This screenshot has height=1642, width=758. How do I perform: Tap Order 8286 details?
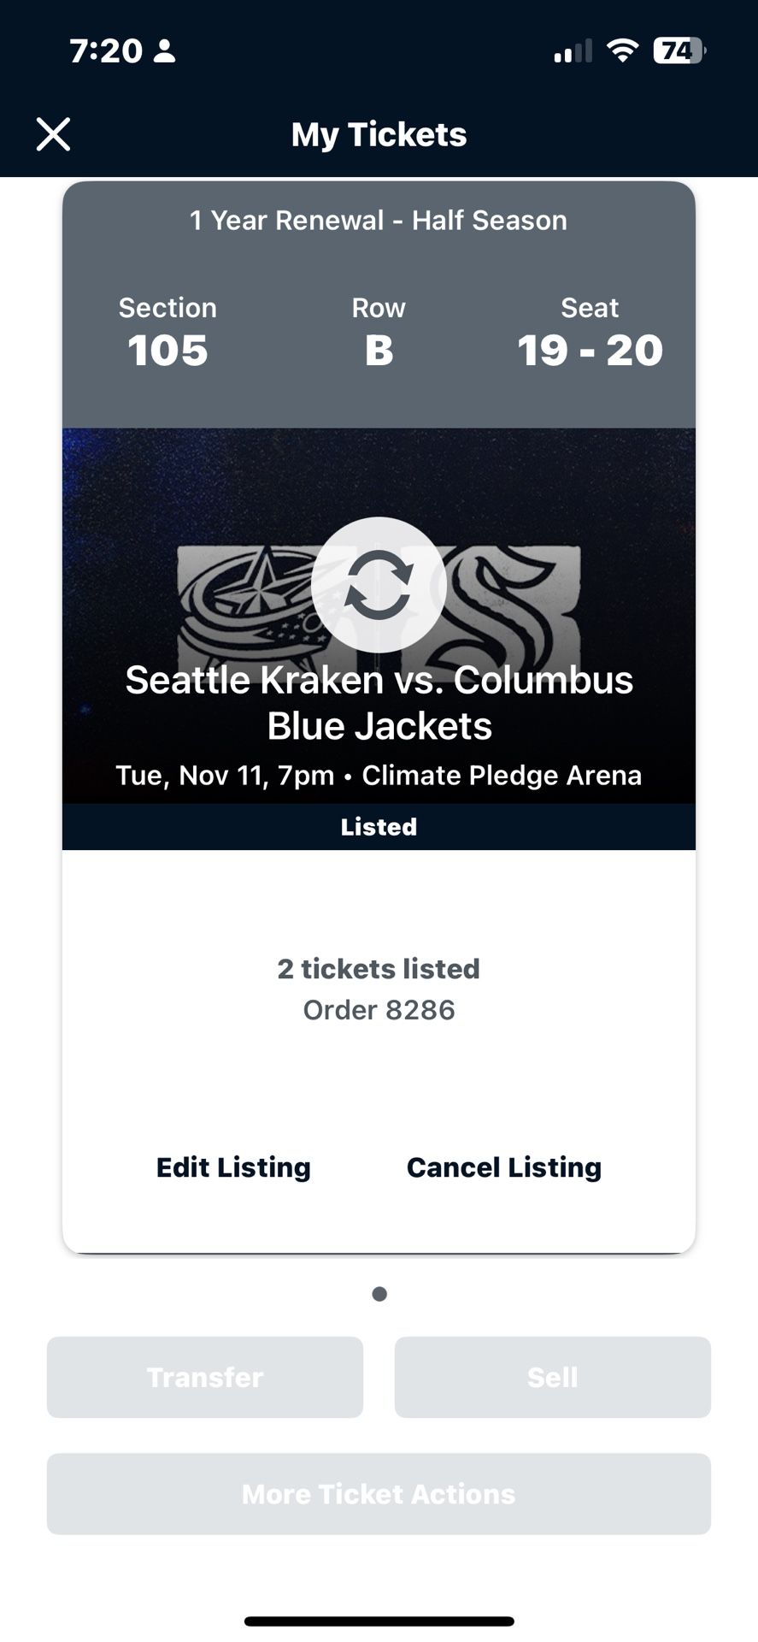tap(379, 1009)
